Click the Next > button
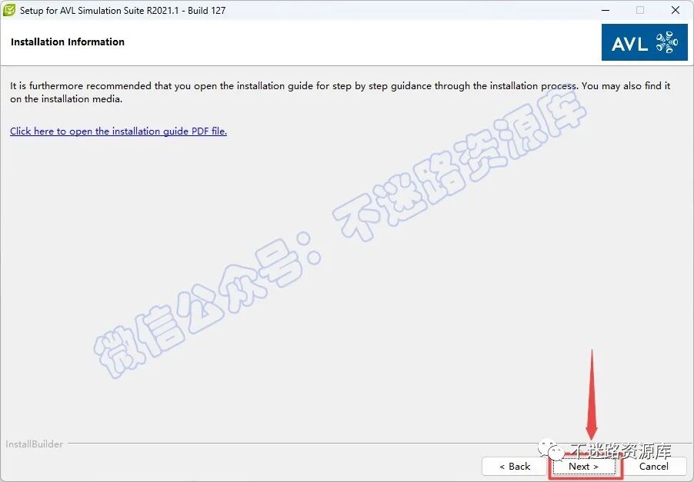Viewport: 694px width, 482px height. point(584,467)
